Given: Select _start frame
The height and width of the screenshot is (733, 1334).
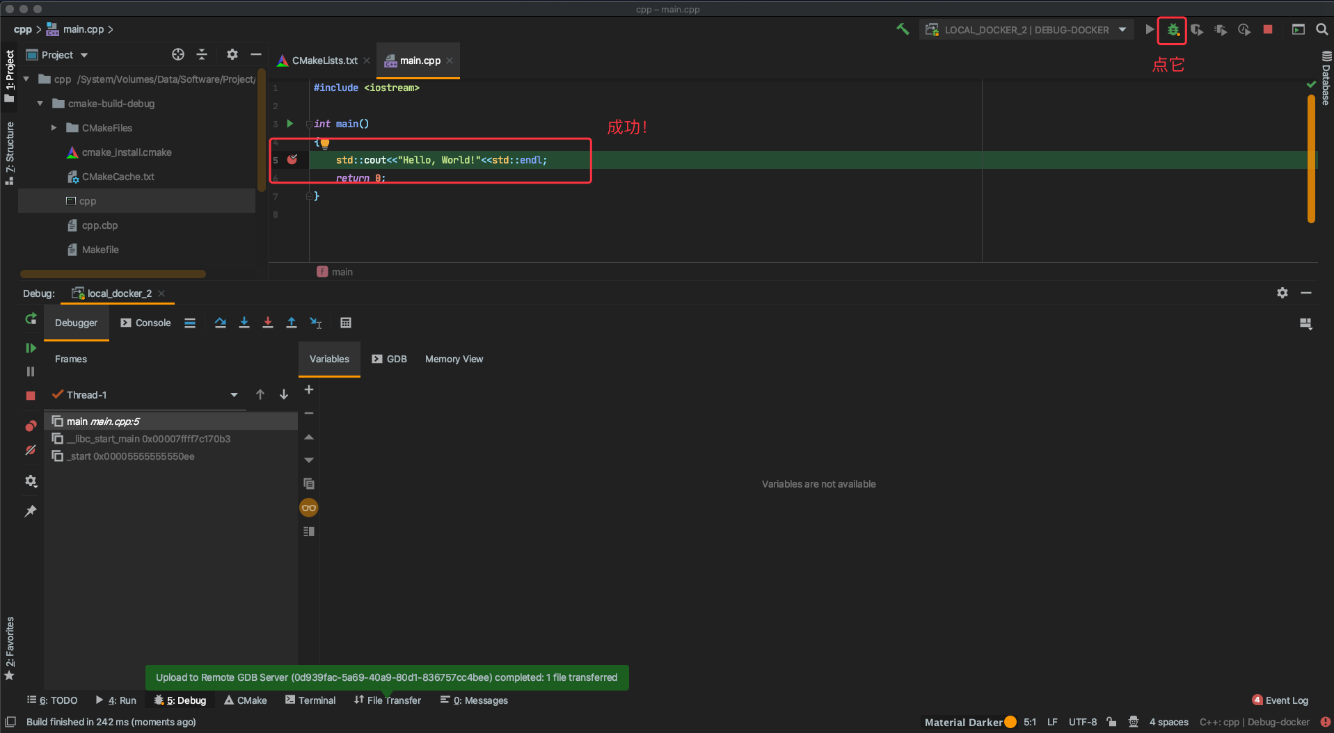Looking at the screenshot, I should [171, 456].
